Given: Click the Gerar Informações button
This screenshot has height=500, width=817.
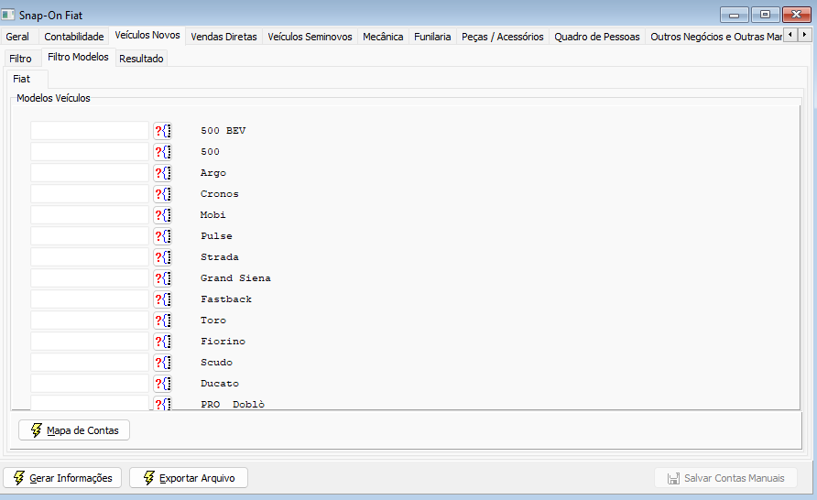Looking at the screenshot, I should click(x=62, y=478).
